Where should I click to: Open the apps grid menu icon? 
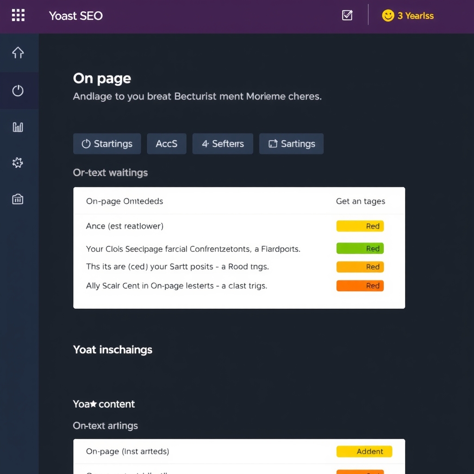[x=18, y=15]
